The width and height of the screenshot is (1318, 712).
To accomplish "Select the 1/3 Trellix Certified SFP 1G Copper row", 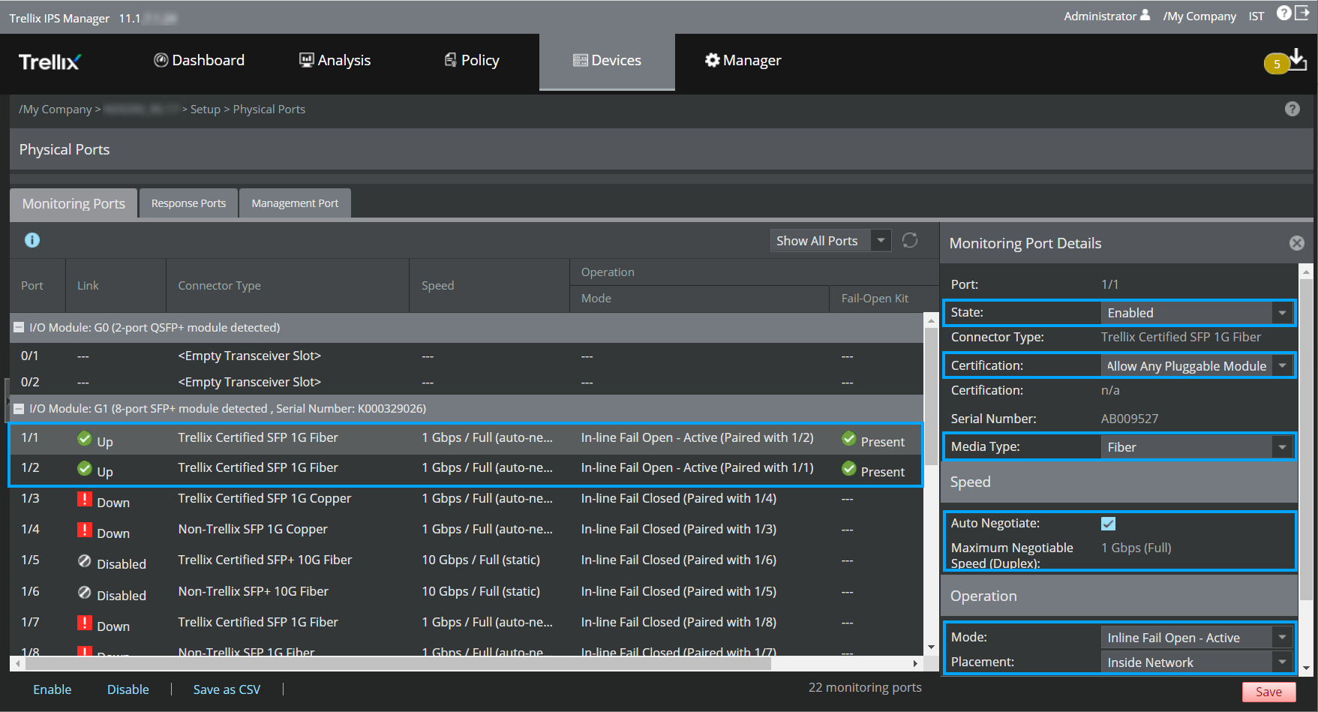I will tap(467, 499).
